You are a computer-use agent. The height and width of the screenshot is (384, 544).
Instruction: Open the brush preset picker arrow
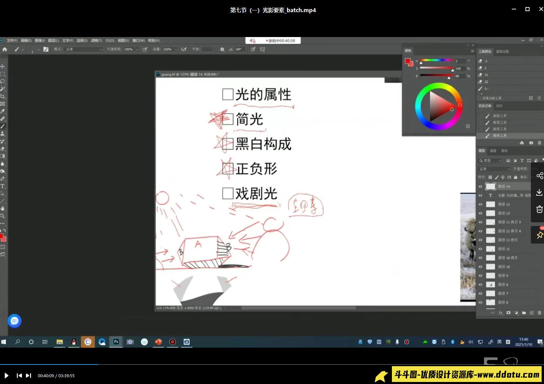[x=38, y=49]
